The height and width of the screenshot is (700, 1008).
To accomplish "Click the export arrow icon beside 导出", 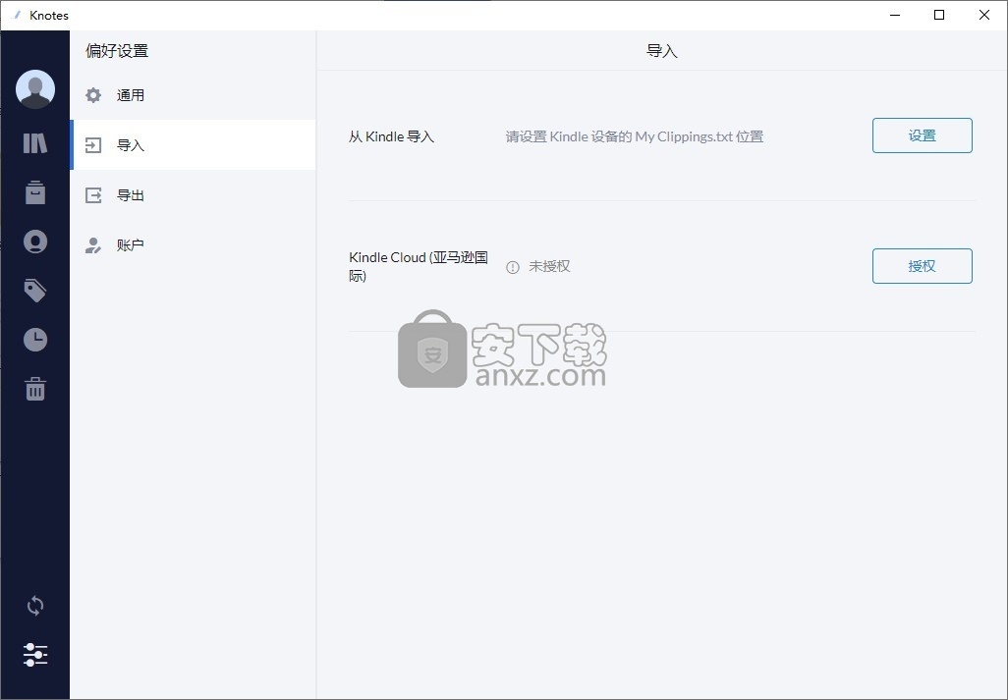I will [93, 195].
